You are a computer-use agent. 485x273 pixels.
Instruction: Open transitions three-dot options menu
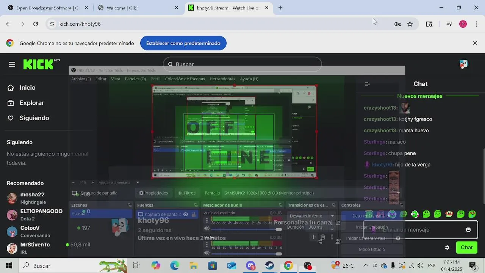click(332, 237)
